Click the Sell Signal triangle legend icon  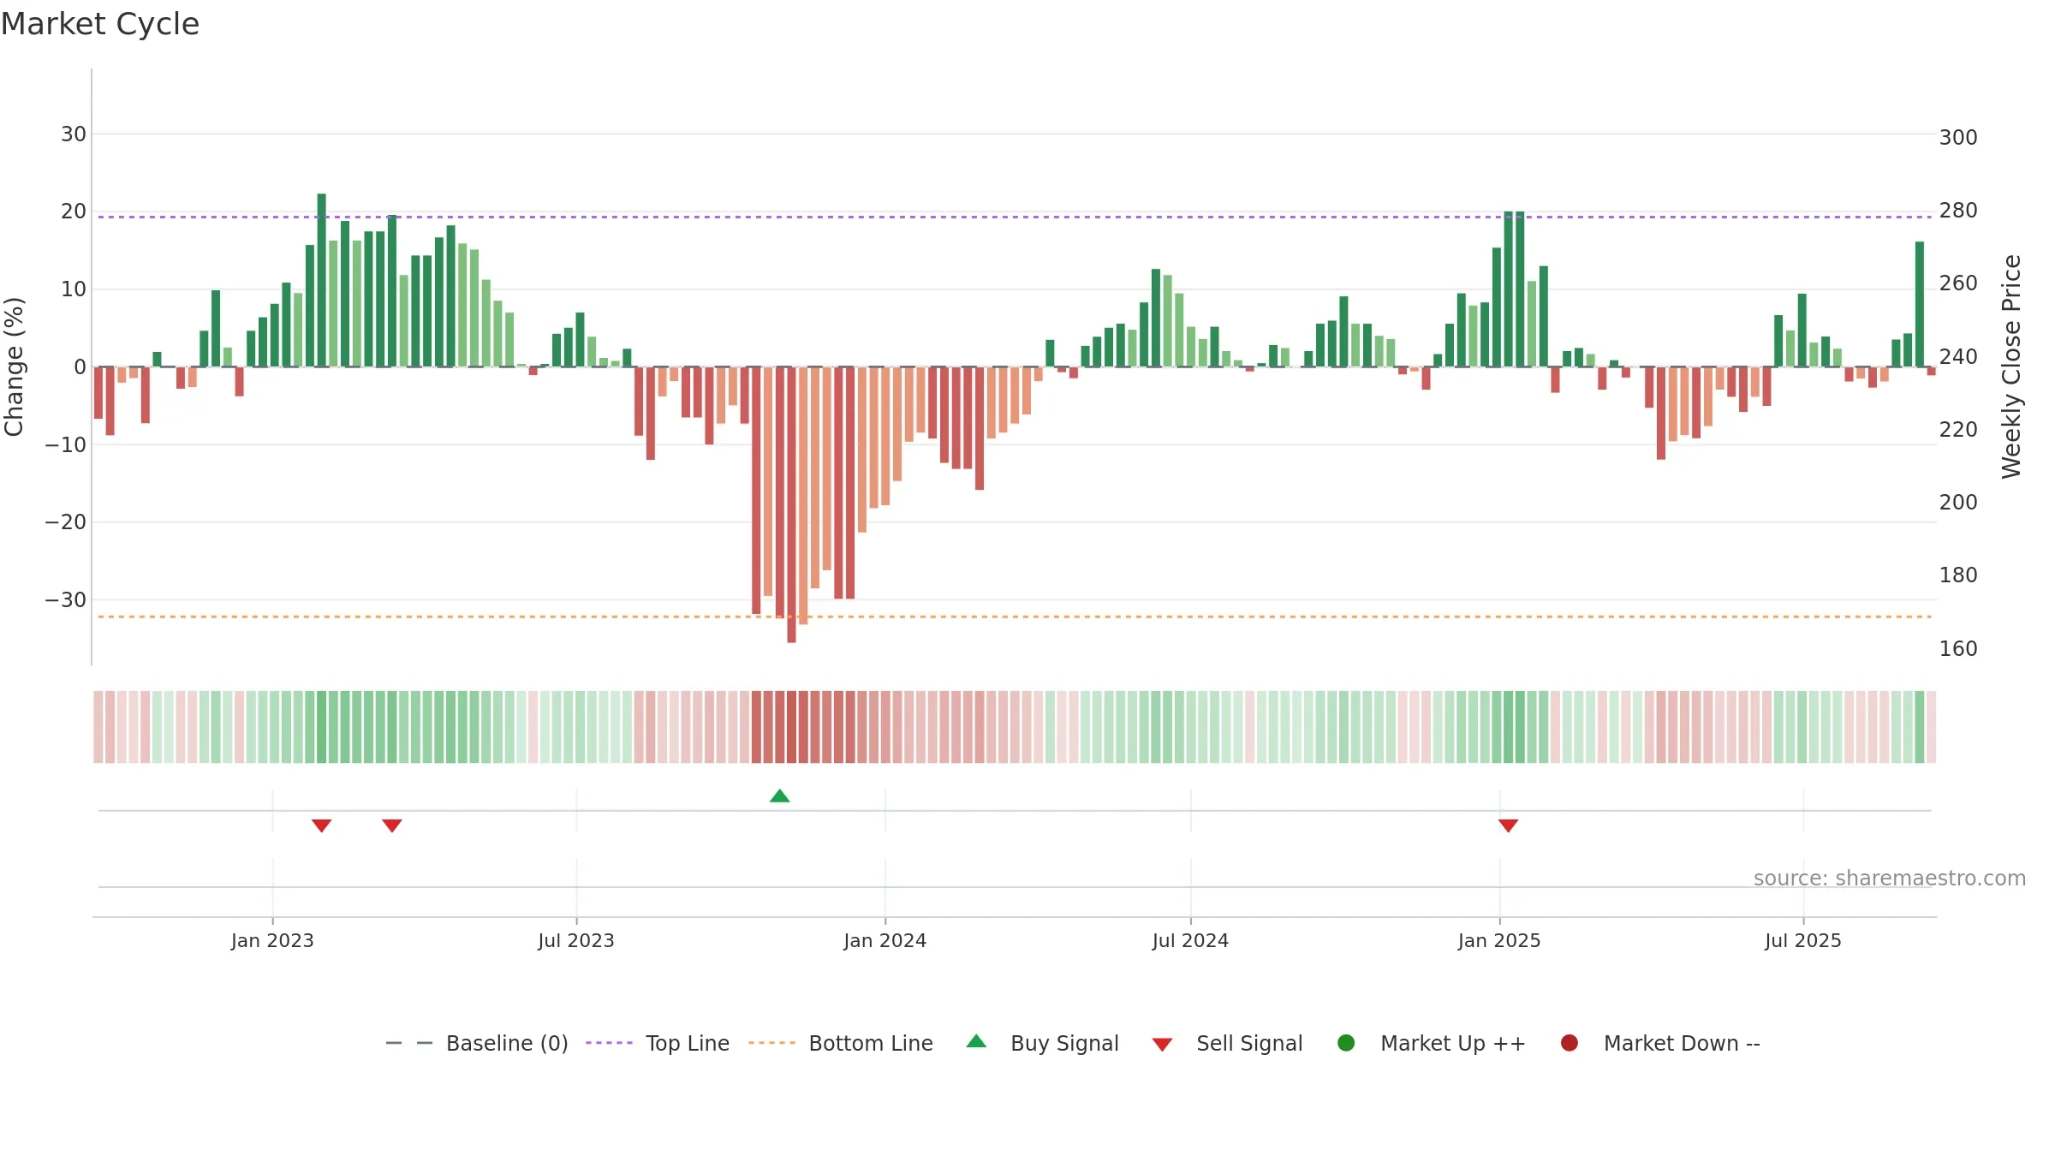pos(1162,1045)
